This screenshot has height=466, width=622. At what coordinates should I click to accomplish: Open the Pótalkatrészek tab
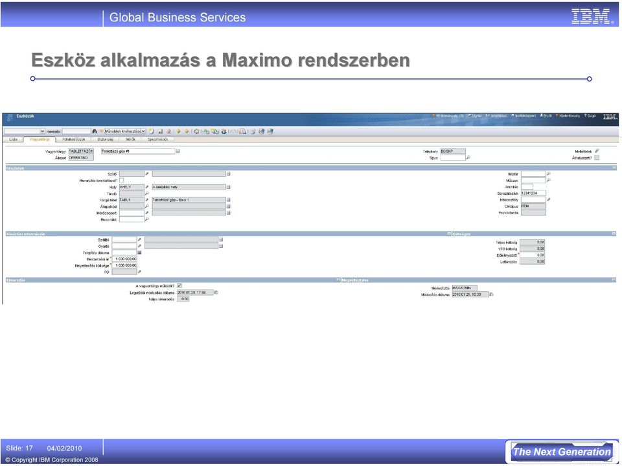click(74, 140)
